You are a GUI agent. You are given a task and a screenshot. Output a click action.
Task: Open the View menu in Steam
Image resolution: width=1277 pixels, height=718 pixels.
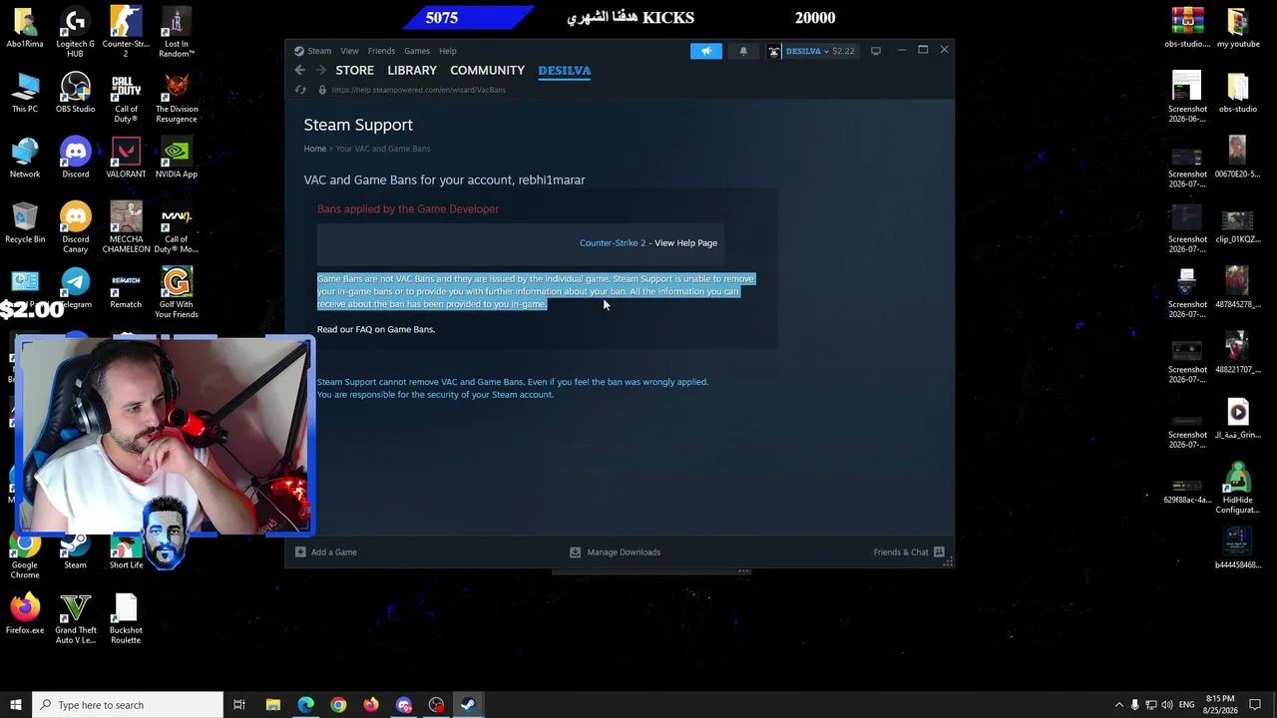[x=349, y=51]
